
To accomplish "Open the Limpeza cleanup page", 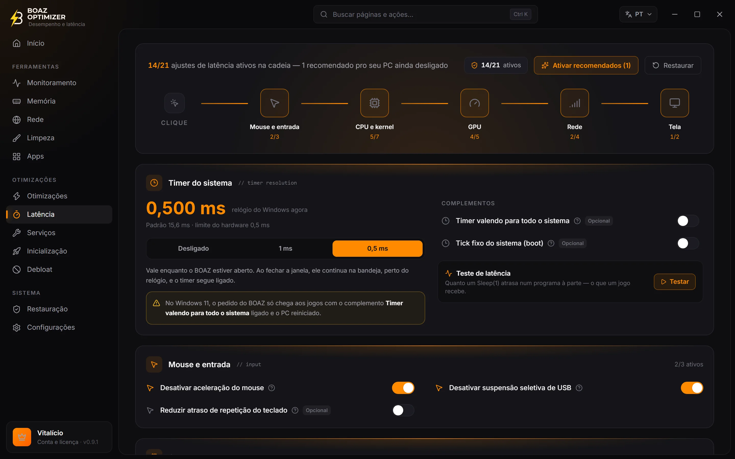I will 59,138.
